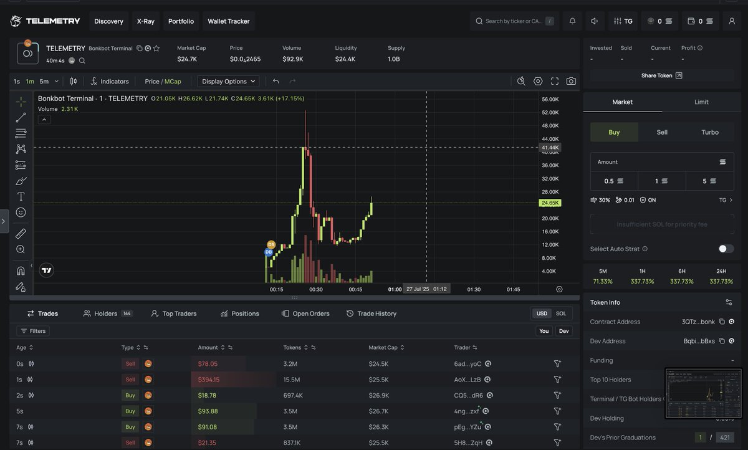Copy the dev address Bqbi...bBxs

click(722, 341)
